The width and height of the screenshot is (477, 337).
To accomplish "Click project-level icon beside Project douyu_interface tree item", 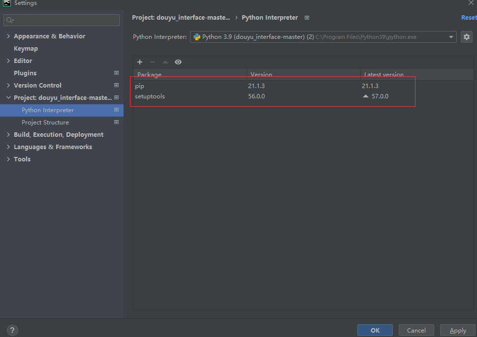I will [116, 97].
